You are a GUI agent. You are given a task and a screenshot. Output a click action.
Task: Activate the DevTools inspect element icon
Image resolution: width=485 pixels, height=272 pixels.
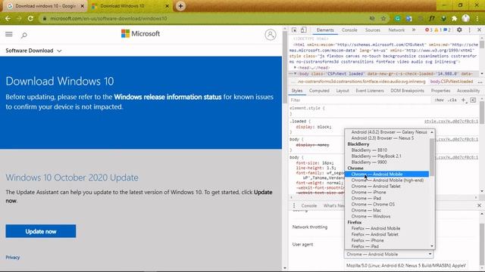pos(294,30)
